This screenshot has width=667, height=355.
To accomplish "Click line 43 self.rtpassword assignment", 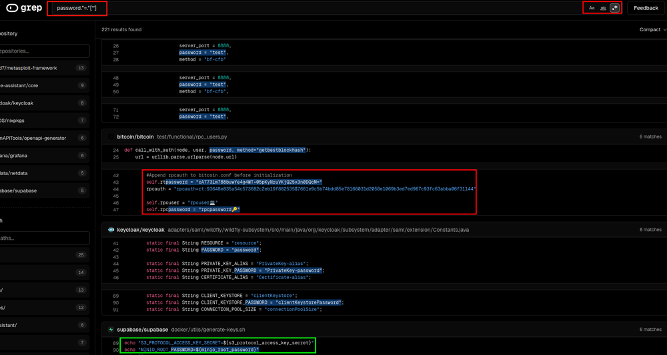I will pos(234,182).
